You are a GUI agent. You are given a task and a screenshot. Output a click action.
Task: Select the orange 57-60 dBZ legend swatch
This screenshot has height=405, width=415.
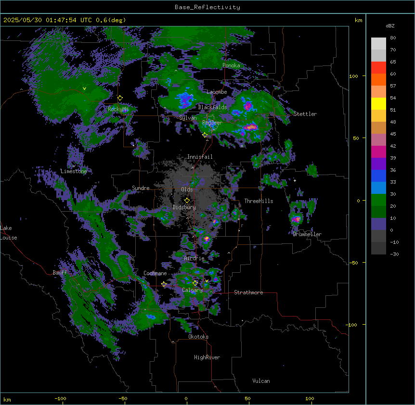coord(378,79)
